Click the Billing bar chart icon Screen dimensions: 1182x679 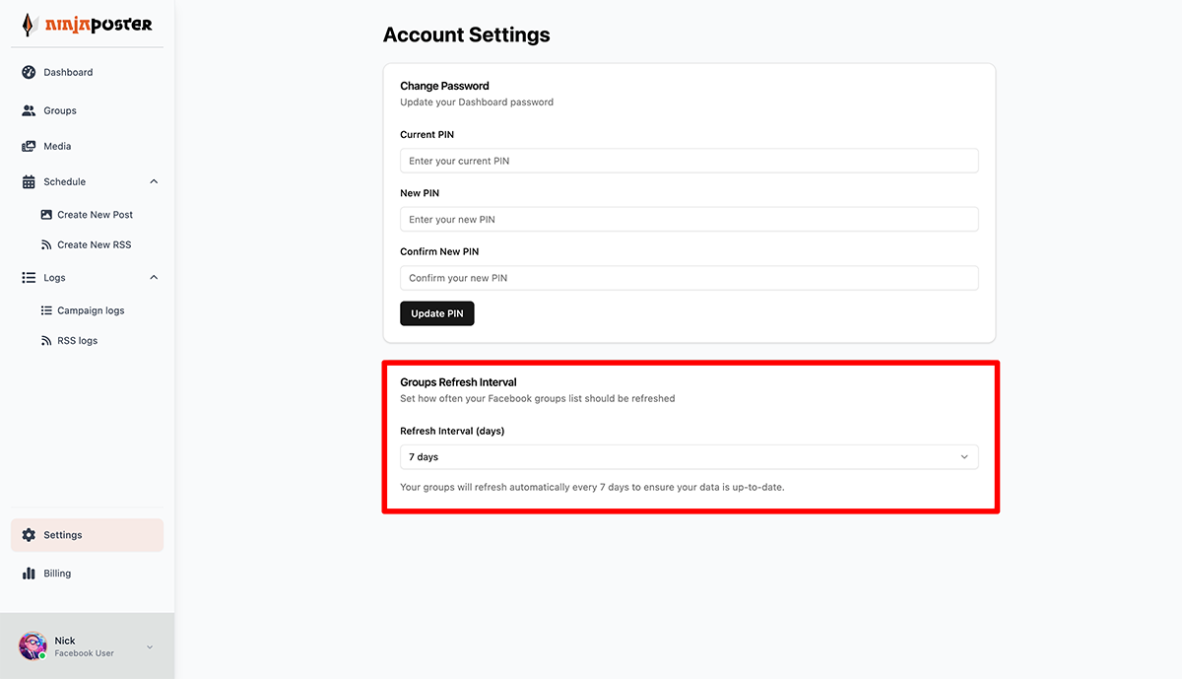pos(29,573)
